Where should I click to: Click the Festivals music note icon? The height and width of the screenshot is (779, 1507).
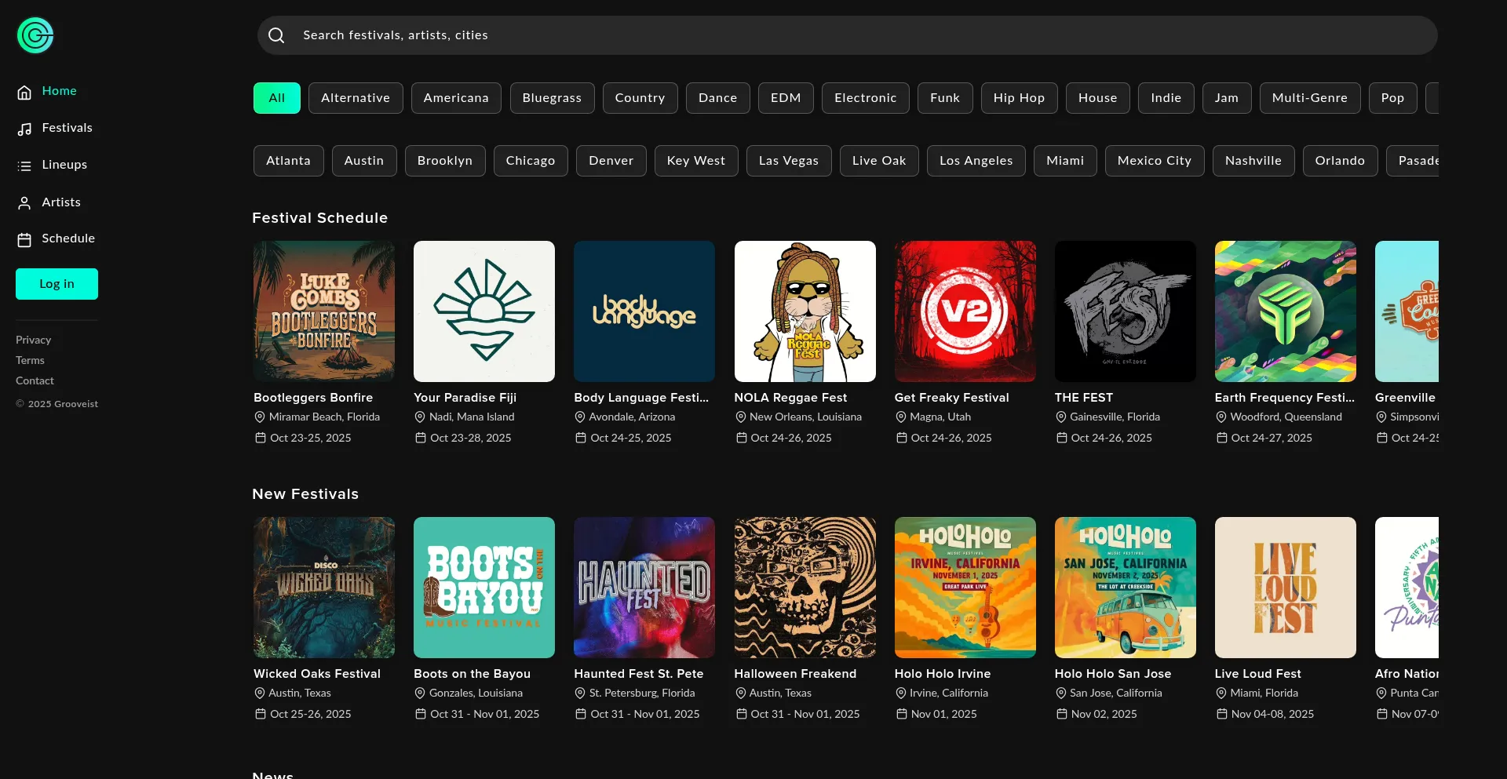coord(24,129)
